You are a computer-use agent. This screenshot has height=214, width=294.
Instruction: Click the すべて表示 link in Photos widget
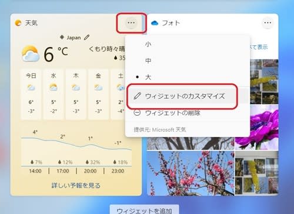259,47
